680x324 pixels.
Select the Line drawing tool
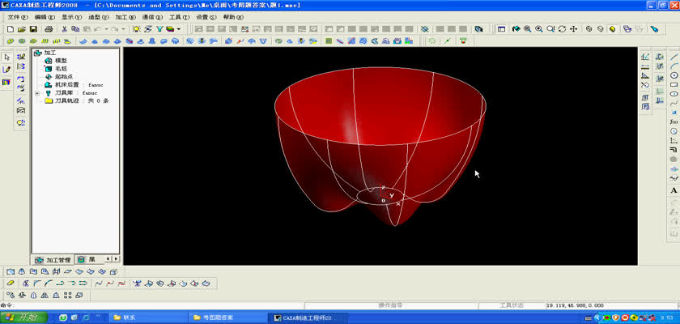[x=674, y=57]
